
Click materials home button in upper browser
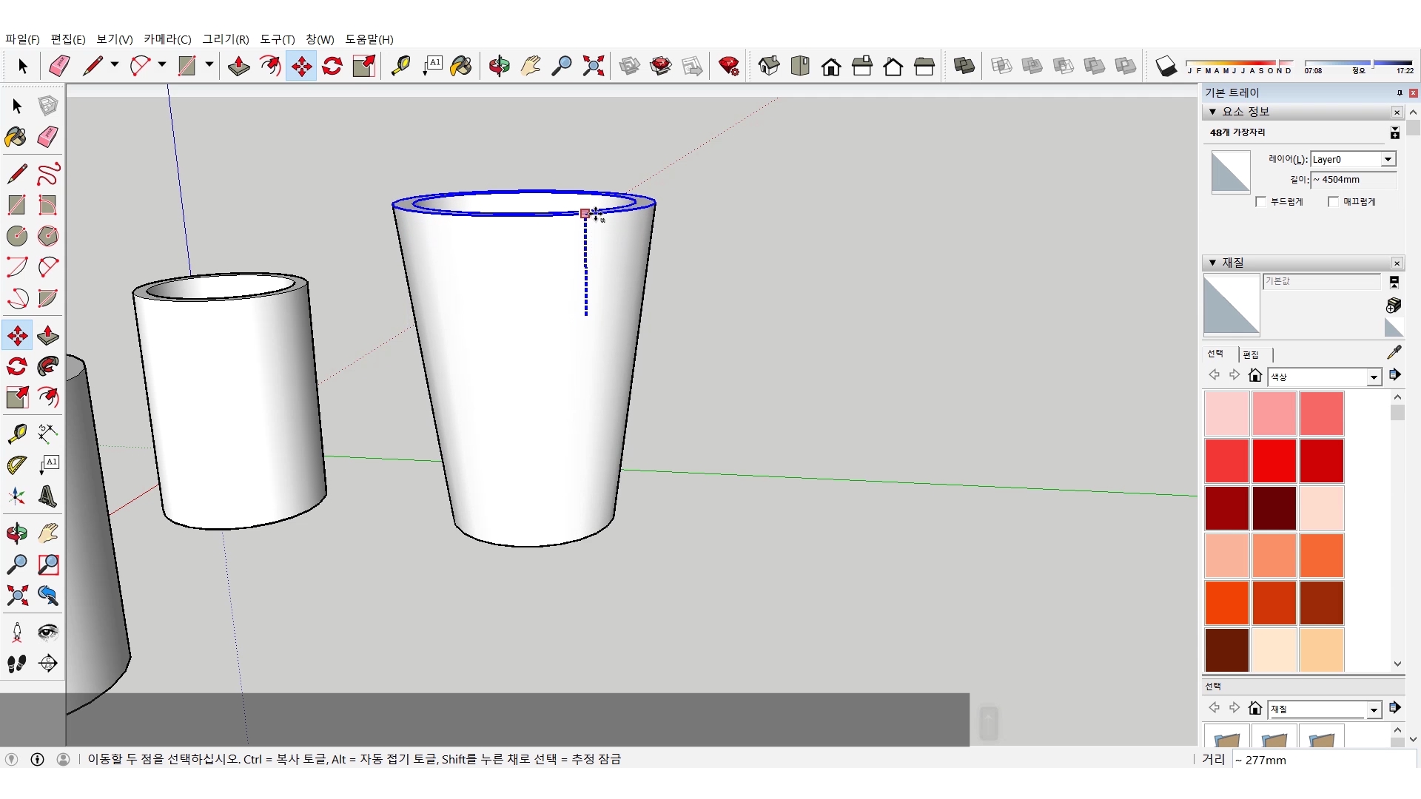pyautogui.click(x=1254, y=376)
